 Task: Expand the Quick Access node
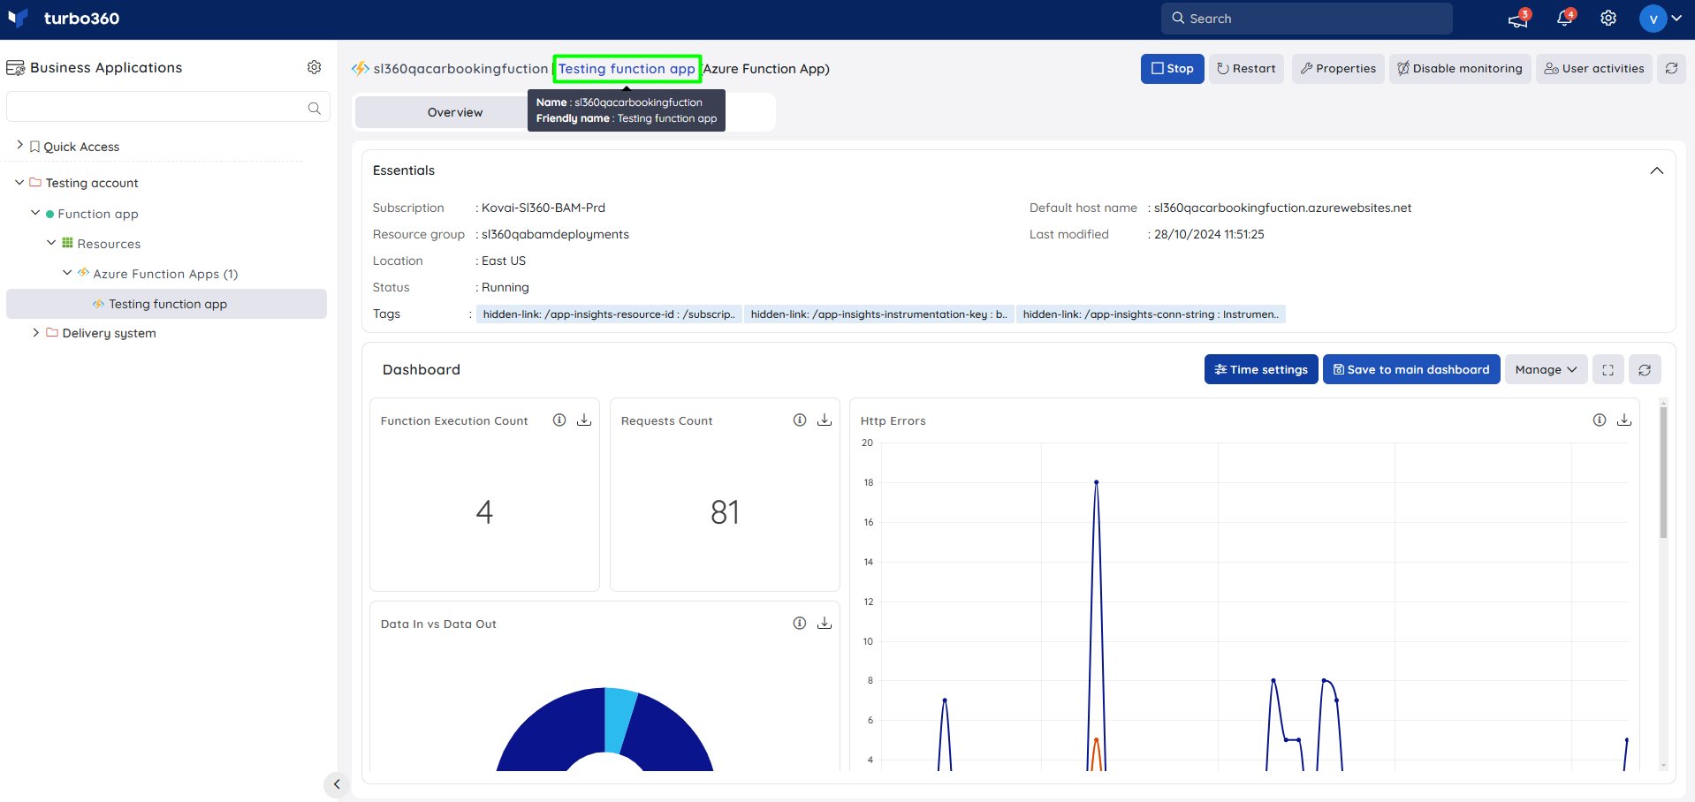[19, 145]
